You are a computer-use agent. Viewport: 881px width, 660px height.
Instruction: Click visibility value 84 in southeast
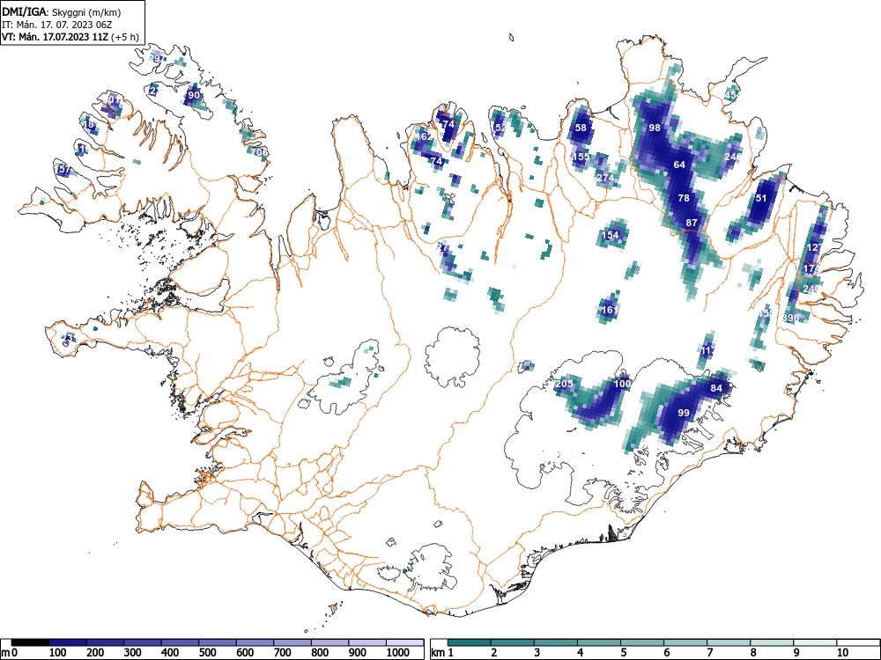[x=715, y=388]
